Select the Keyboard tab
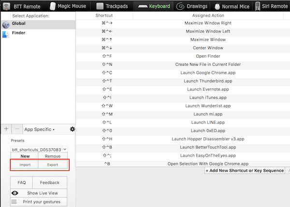 point(154,6)
